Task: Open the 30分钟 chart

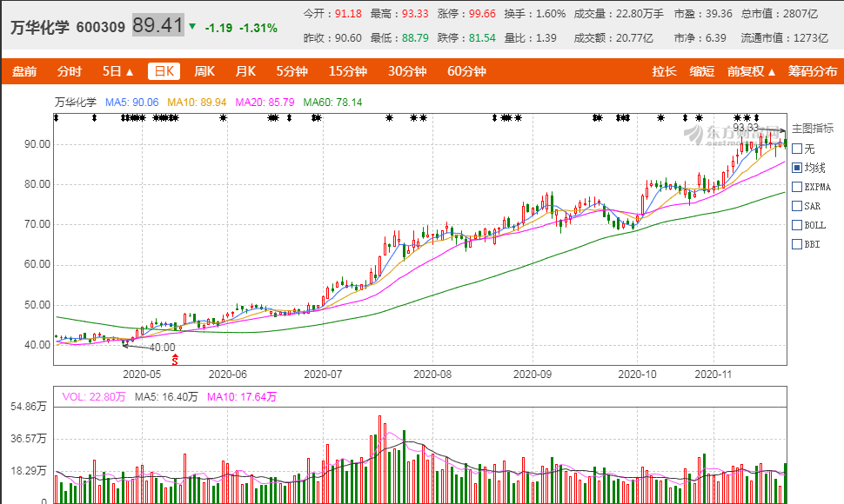Action: pos(407,71)
